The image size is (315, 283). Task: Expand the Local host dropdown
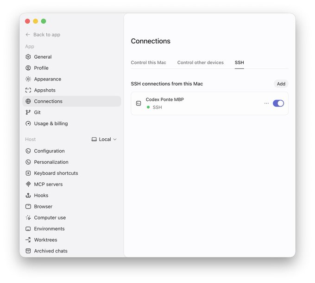104,139
